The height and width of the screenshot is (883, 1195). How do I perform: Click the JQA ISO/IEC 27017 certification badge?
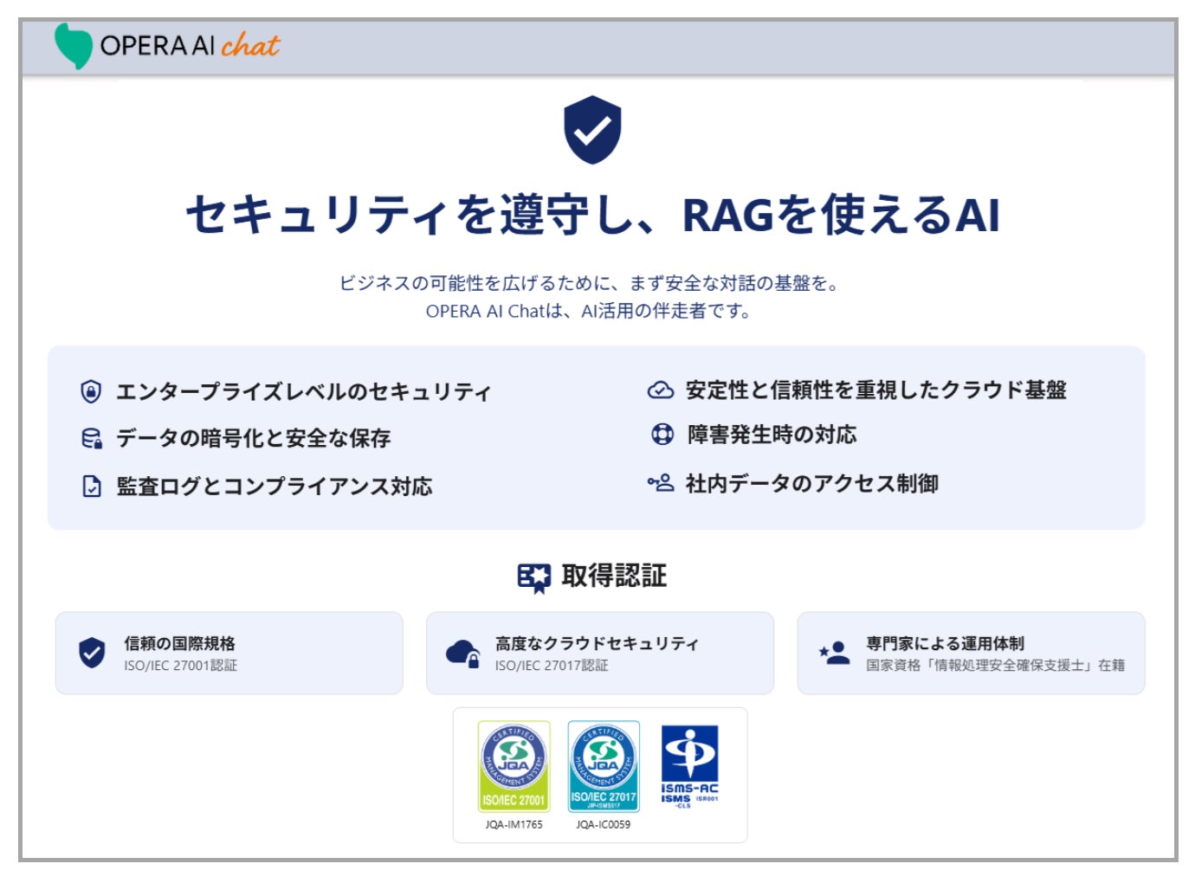604,766
